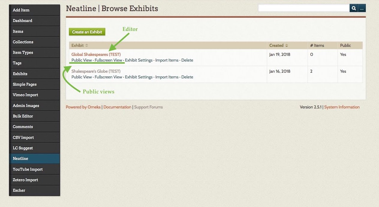This screenshot has width=379, height=207.
Task: Click Create an Exhibit button
Action: (x=87, y=32)
